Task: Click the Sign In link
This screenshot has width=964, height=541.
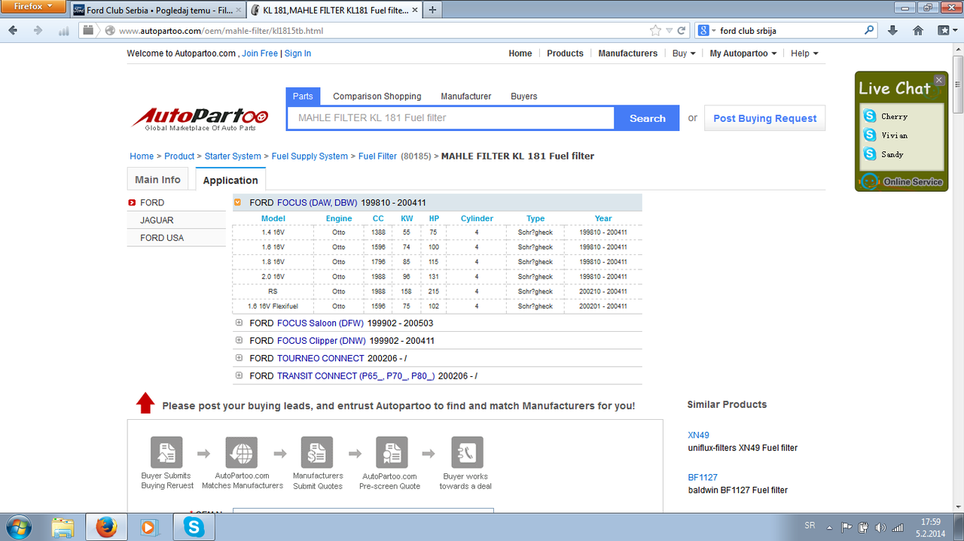Action: coord(297,53)
